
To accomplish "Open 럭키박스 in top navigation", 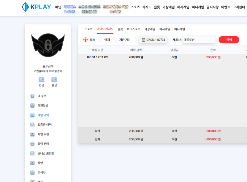I will point(70,7).
